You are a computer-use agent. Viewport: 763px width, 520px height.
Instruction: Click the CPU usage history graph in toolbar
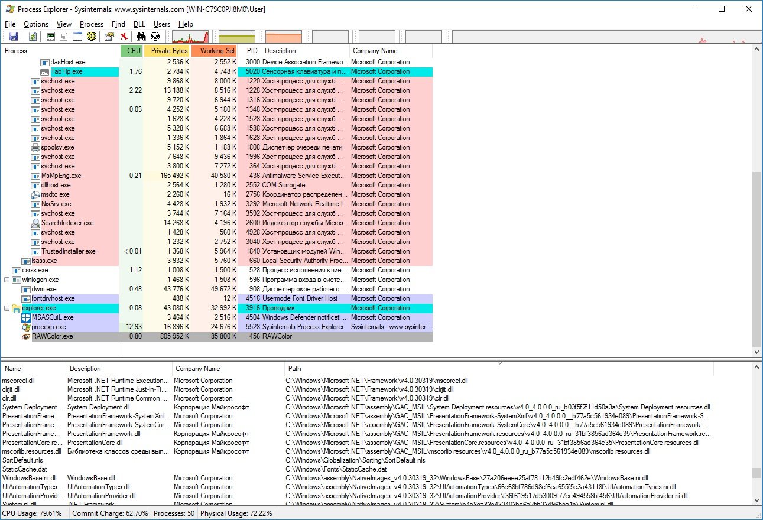tap(190, 37)
